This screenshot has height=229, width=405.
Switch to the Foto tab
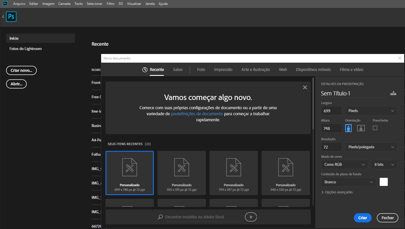click(201, 70)
